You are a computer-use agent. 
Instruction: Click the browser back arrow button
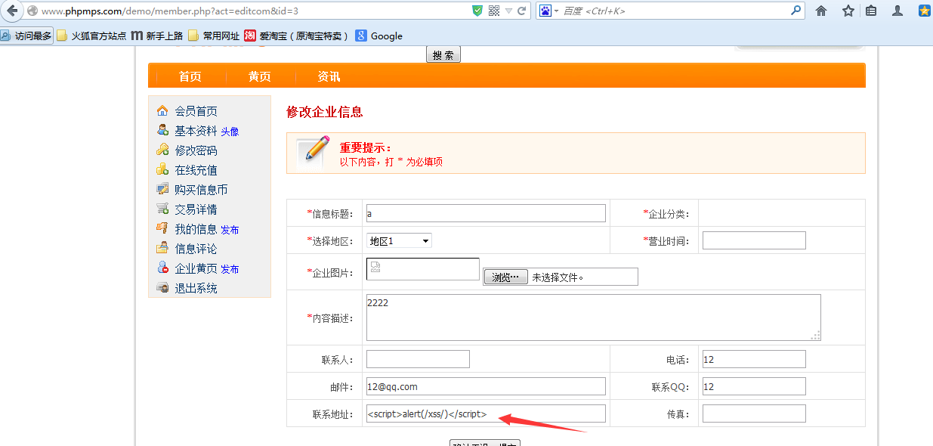pos(12,11)
